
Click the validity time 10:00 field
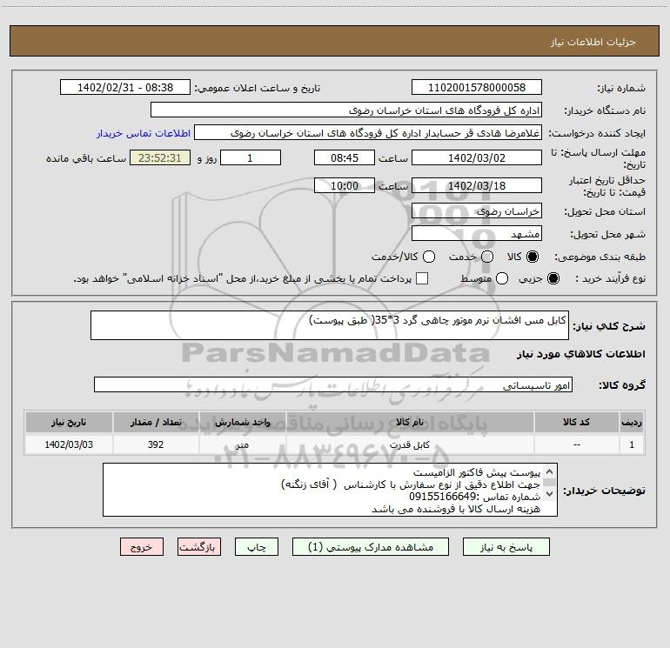click(x=345, y=185)
